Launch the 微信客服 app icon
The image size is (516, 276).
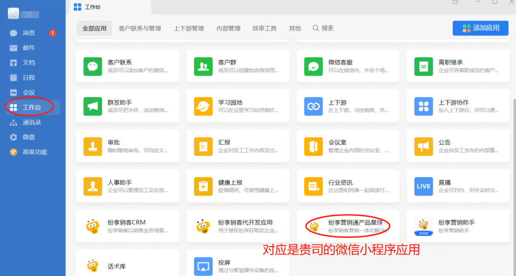point(313,66)
